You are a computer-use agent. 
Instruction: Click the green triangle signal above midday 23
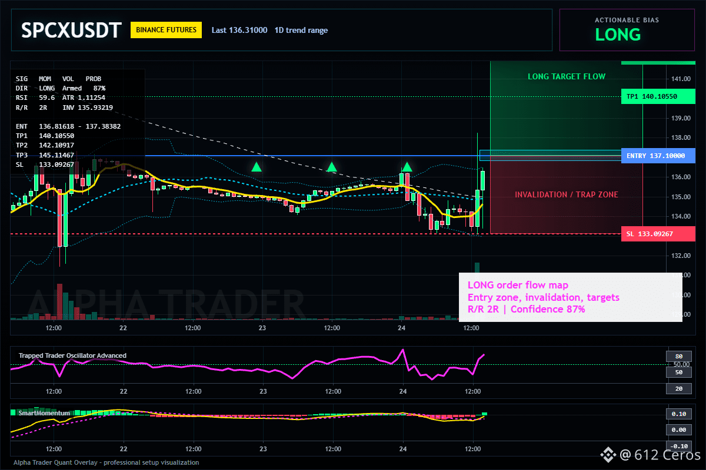click(332, 167)
